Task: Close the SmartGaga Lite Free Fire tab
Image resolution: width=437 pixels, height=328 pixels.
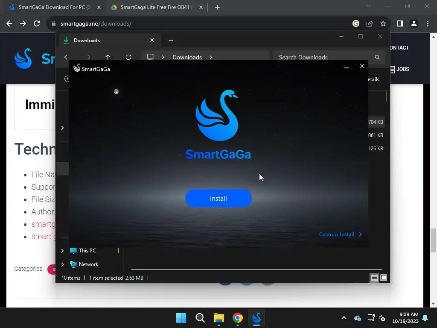Action: point(201,7)
